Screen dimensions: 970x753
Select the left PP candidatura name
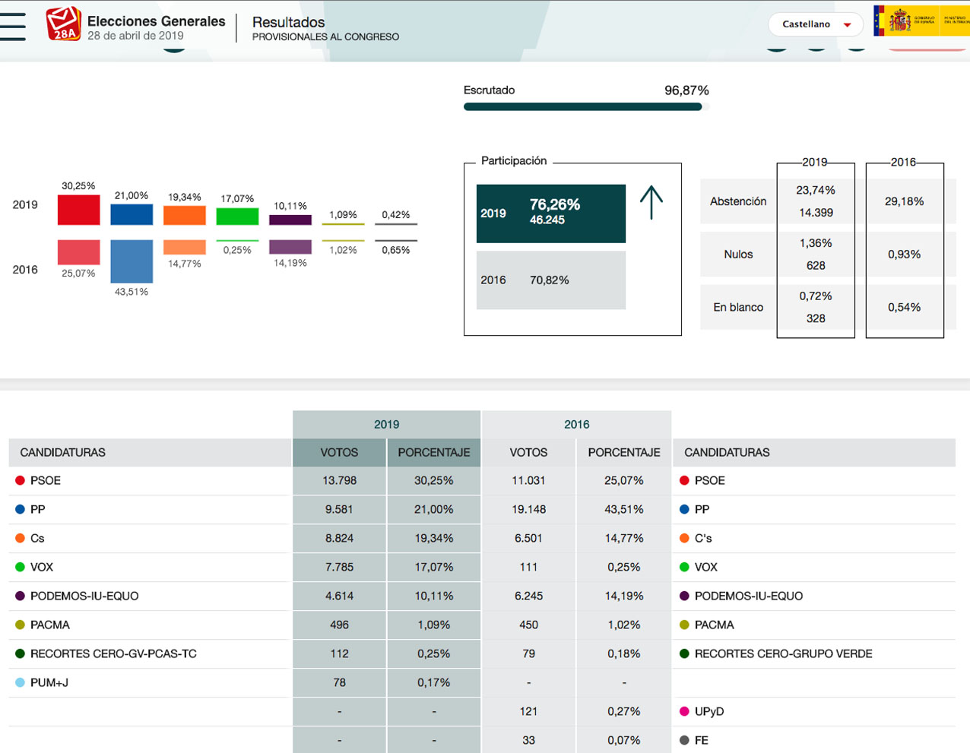37,509
